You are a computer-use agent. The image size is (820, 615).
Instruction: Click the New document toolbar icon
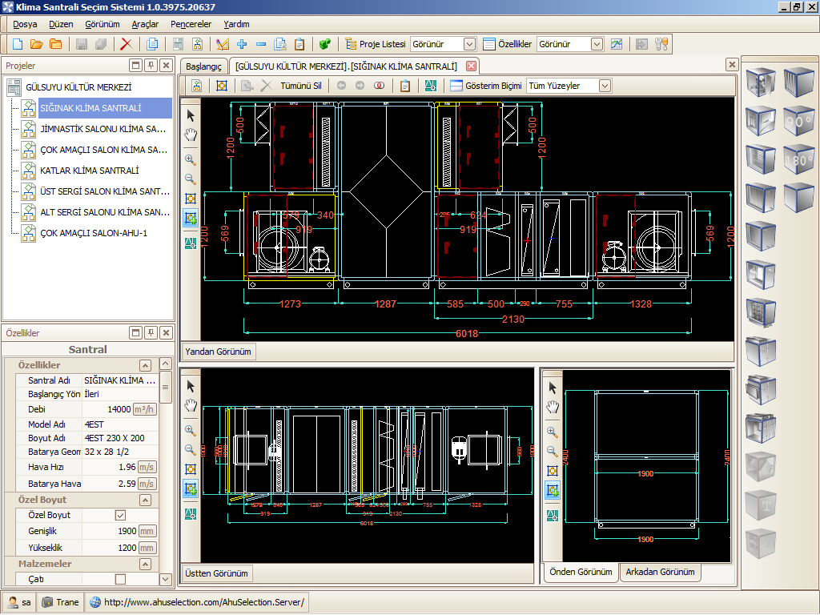(x=18, y=45)
